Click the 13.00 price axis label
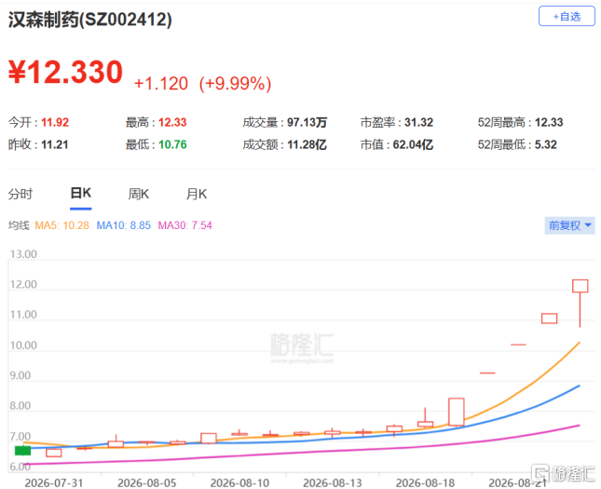Image resolution: width=601 pixels, height=489 pixels. [23, 254]
